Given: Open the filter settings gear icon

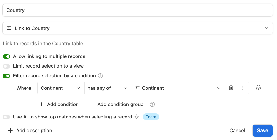Looking at the screenshot, I should point(258,88).
